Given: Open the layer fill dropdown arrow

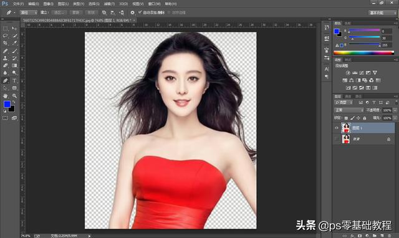Looking at the screenshot, I should click(395, 118).
